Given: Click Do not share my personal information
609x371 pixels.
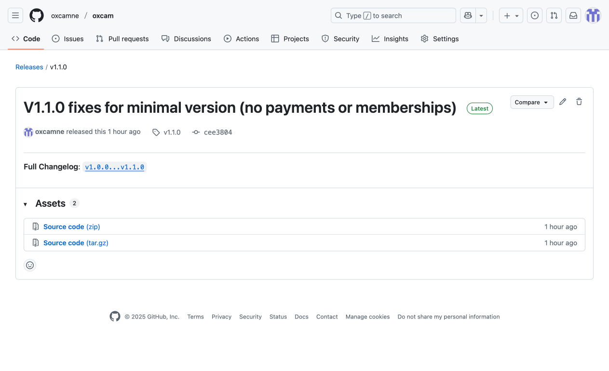Looking at the screenshot, I should point(448,317).
